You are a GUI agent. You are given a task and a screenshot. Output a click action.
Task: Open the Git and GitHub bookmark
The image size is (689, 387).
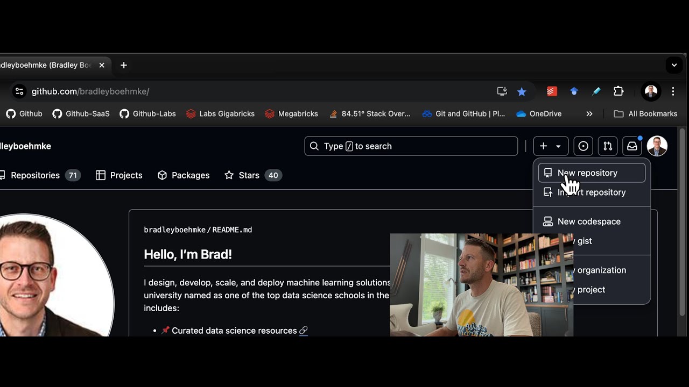464,114
